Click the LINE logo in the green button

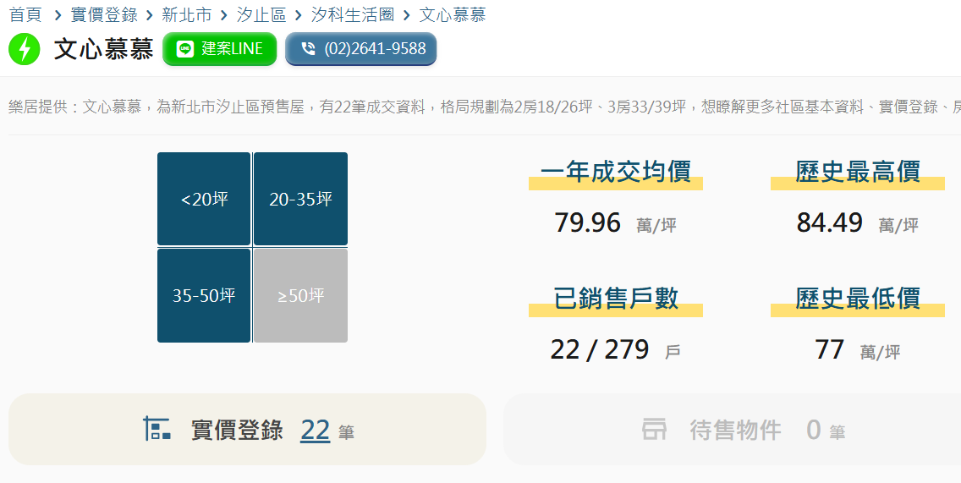[x=184, y=49]
